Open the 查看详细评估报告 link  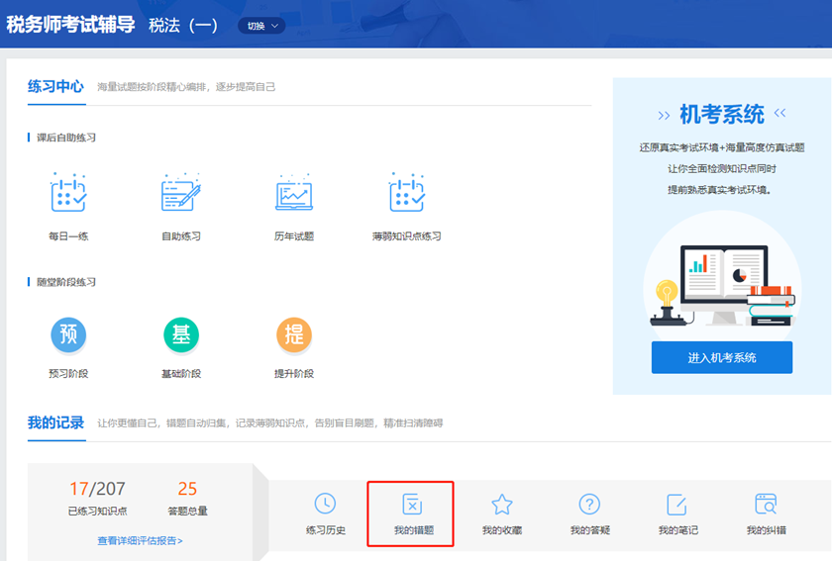click(140, 541)
